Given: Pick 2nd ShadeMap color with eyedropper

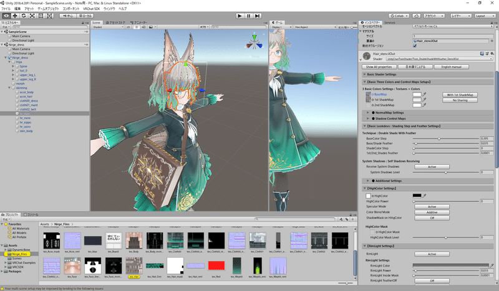Looking at the screenshot, I should click(x=424, y=105).
